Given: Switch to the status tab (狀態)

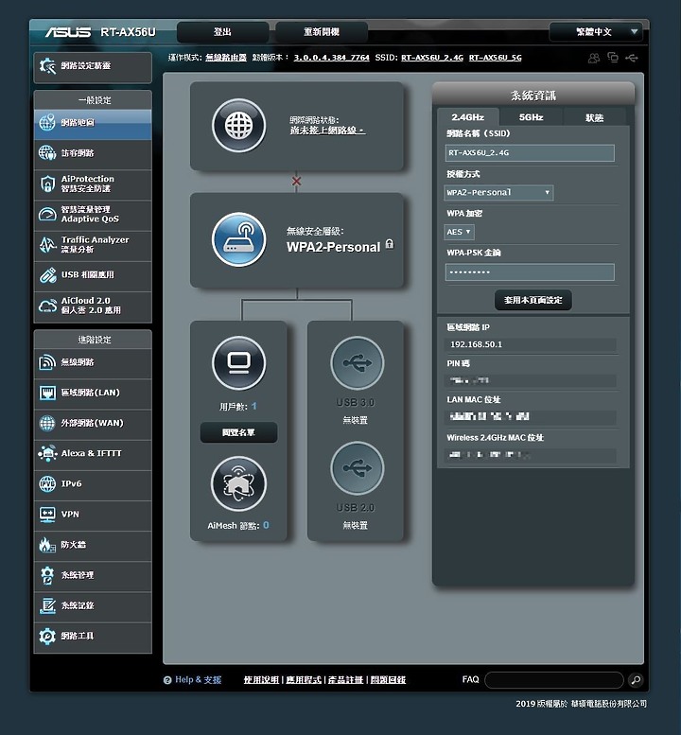Looking at the screenshot, I should (x=594, y=117).
